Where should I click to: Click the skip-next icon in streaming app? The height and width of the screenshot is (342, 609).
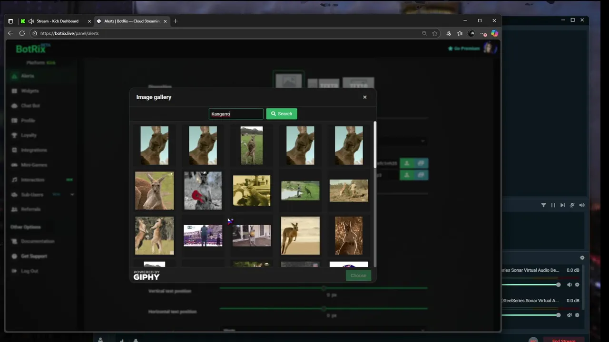tap(562, 205)
